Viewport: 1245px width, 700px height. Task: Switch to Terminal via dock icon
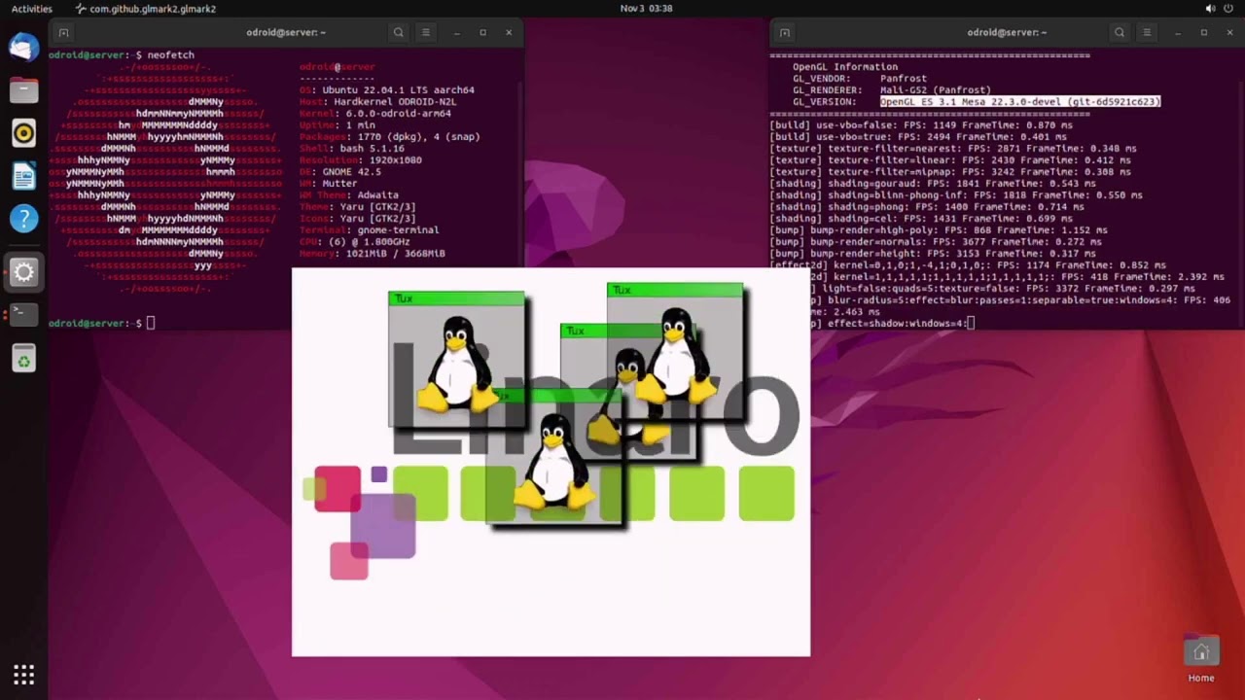23,314
